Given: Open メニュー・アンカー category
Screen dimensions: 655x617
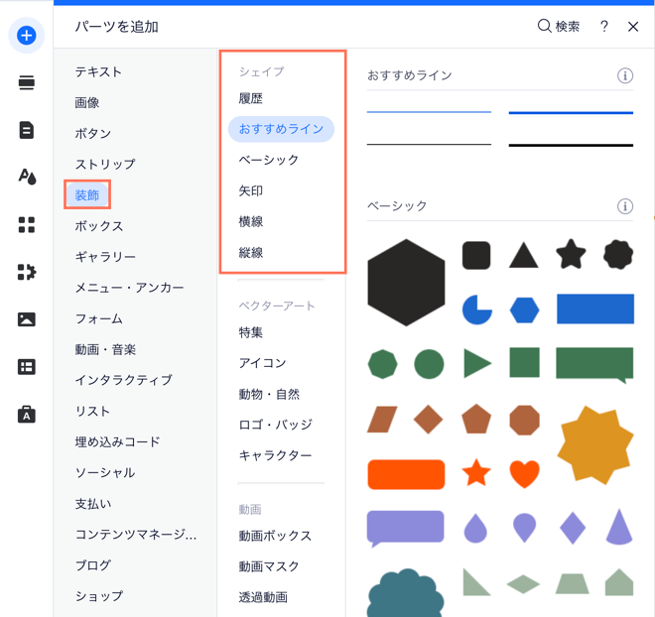Looking at the screenshot, I should [129, 288].
